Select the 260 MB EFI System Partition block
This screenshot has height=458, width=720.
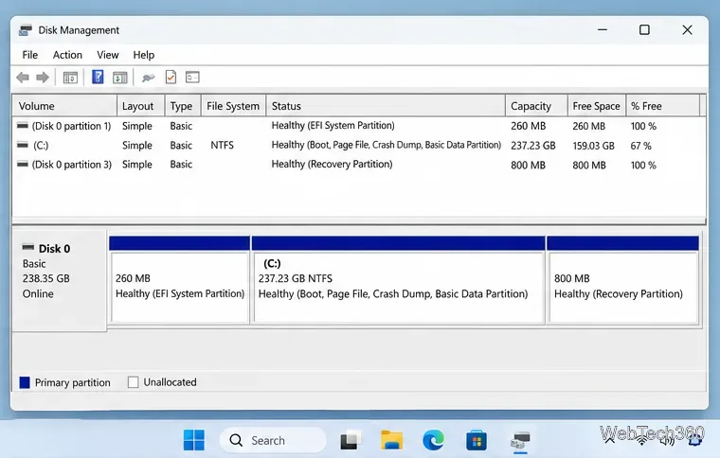pyautogui.click(x=180, y=280)
